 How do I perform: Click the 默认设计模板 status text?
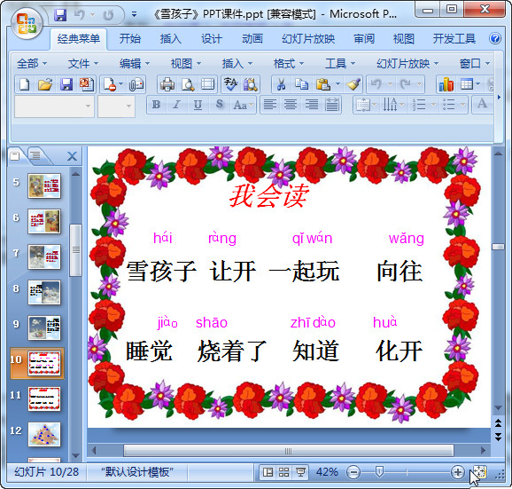[x=137, y=472]
